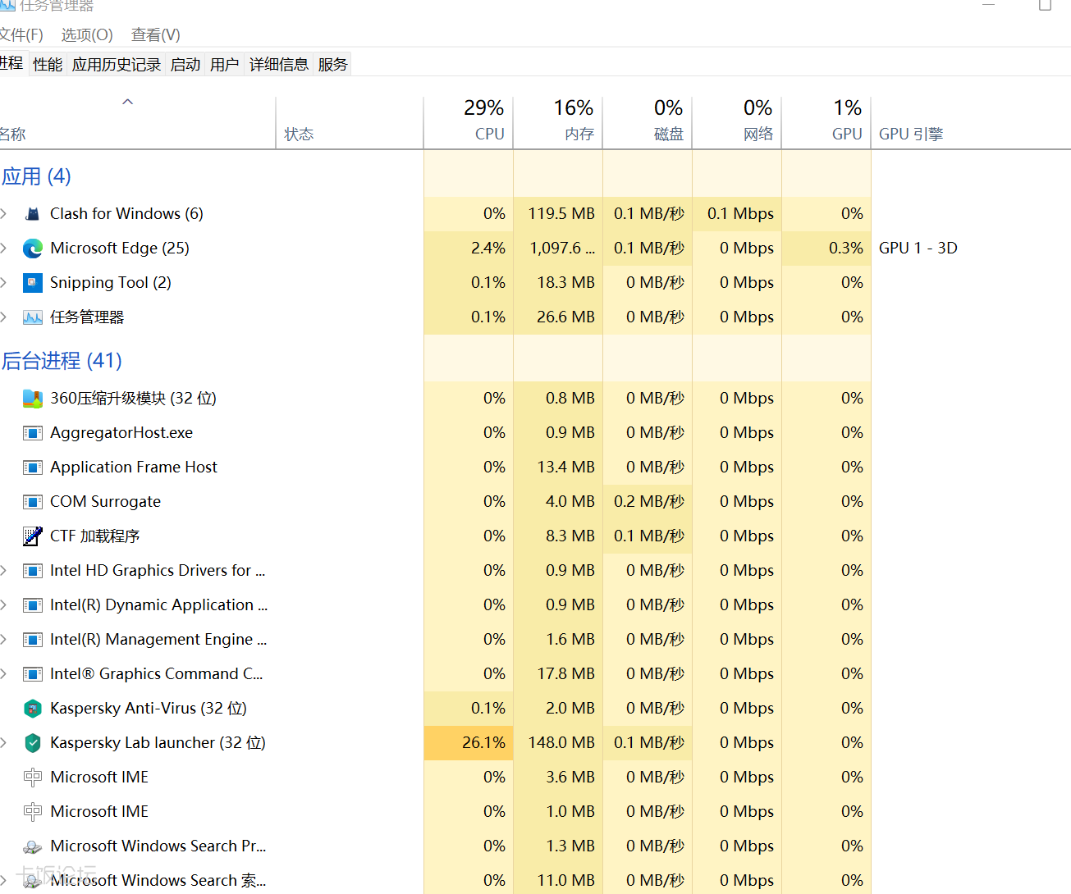Switch to the 详细信息 tab

[279, 65]
